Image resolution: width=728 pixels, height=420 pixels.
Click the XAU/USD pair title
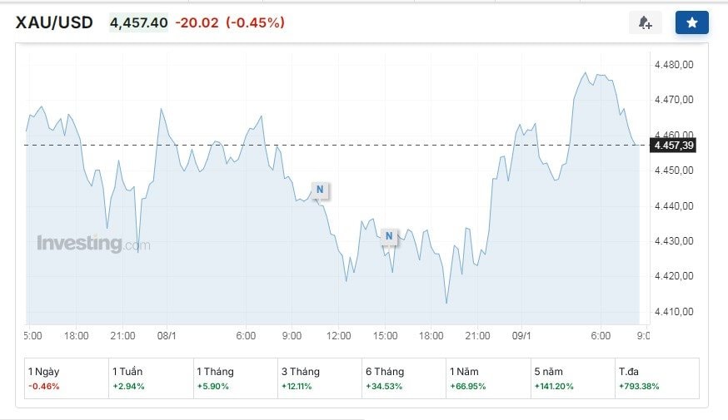click(54, 22)
